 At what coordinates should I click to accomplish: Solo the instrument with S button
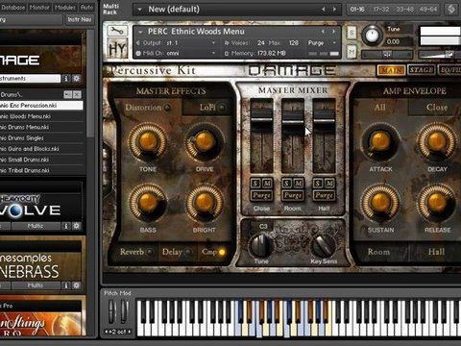point(352,33)
